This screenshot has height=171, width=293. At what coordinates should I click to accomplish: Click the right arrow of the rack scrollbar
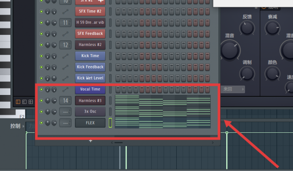pyautogui.click(x=213, y=143)
